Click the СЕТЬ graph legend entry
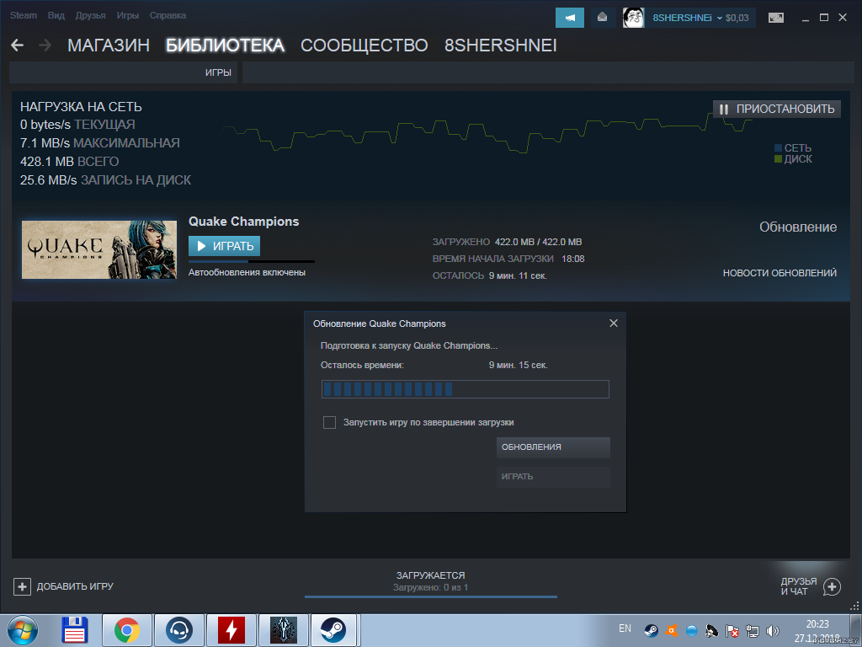862x647 pixels. tap(793, 148)
